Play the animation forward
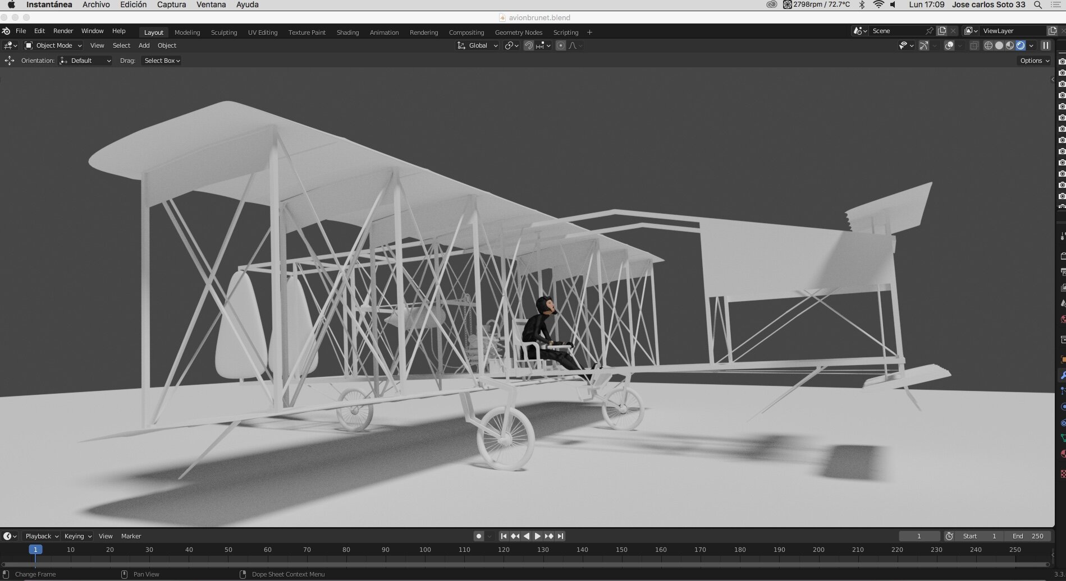Viewport: 1066px width, 581px height. [537, 536]
